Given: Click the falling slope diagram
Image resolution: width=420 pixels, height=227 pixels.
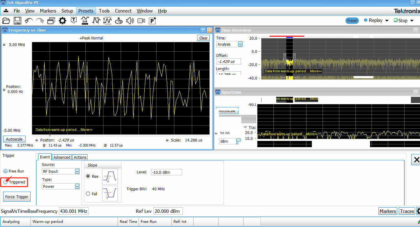Looking at the screenshot, I should pos(110,193).
